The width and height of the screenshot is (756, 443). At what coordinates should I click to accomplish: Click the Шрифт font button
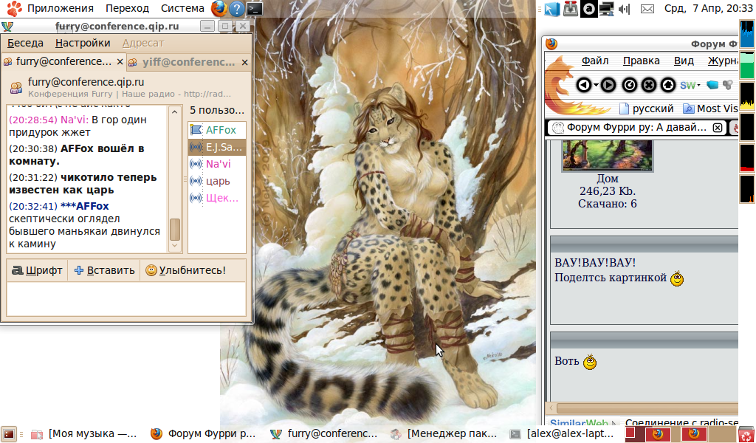click(x=37, y=270)
